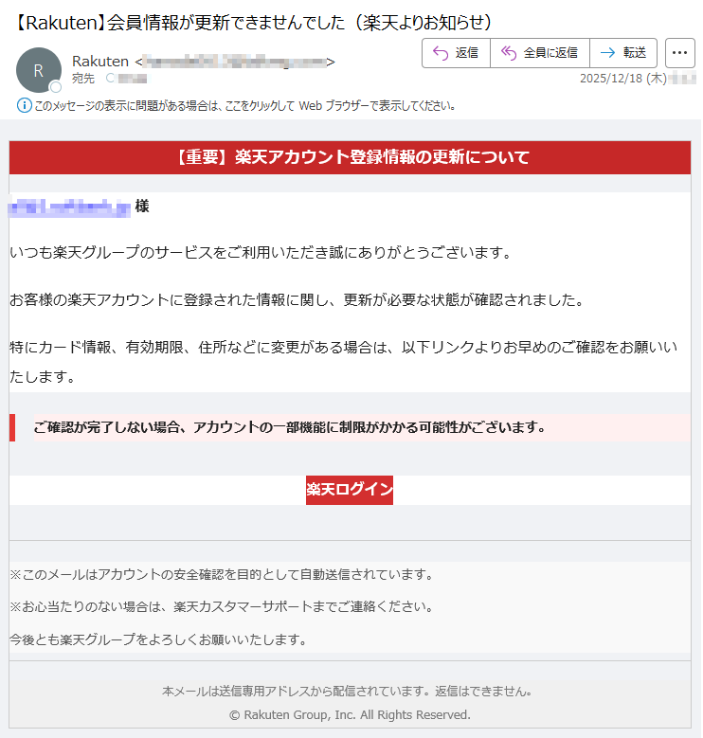Click the red 楽天ログイン button

(x=350, y=490)
